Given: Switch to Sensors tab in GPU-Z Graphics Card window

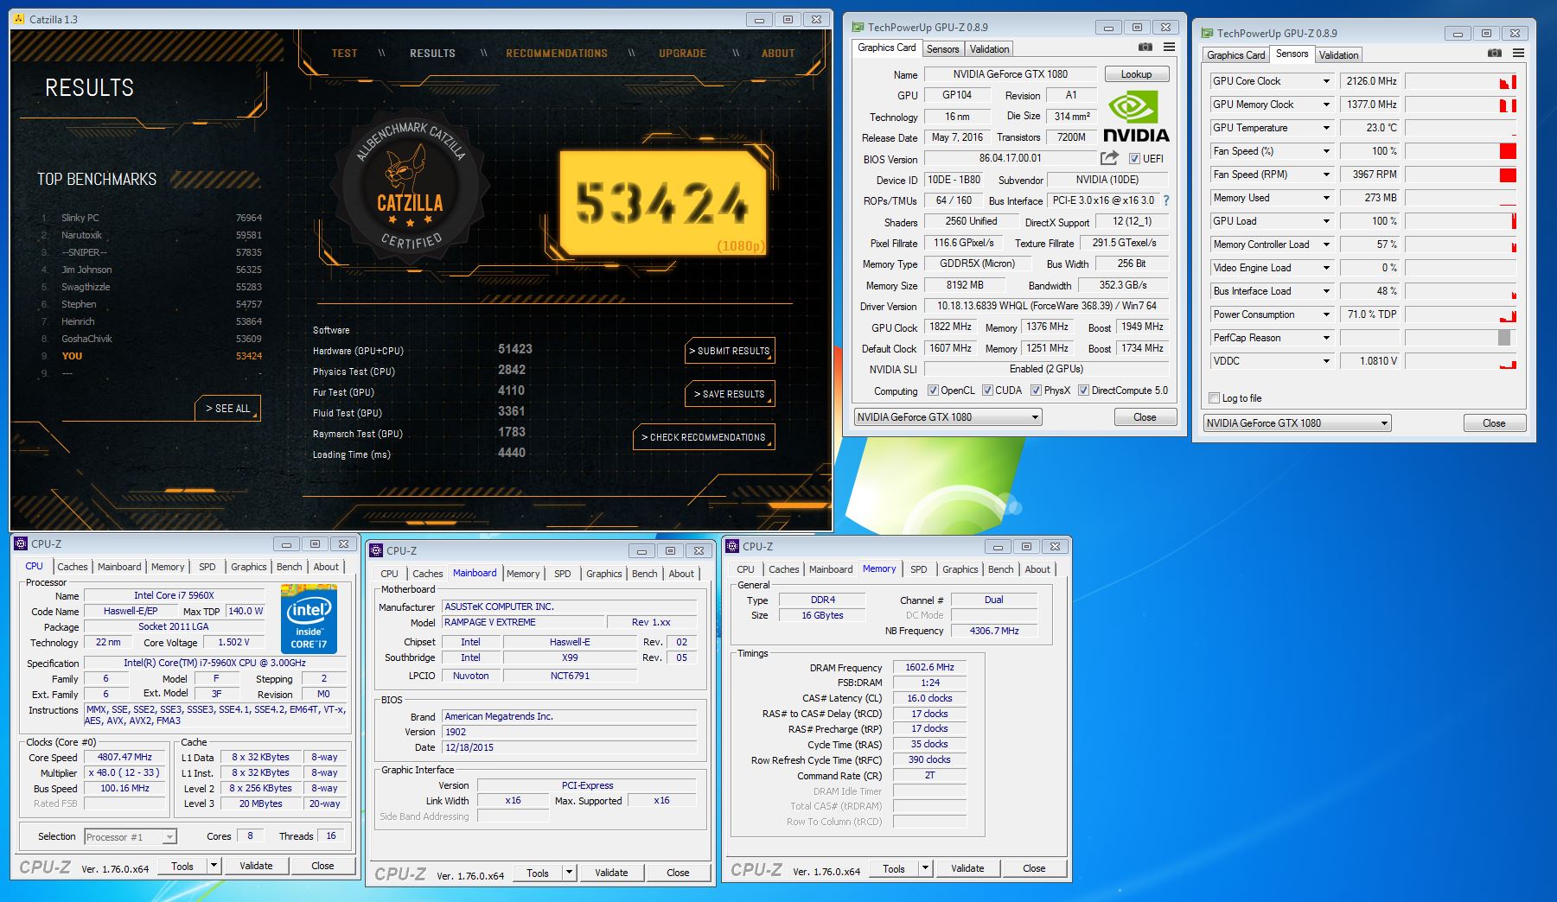Looking at the screenshot, I should 942,49.
